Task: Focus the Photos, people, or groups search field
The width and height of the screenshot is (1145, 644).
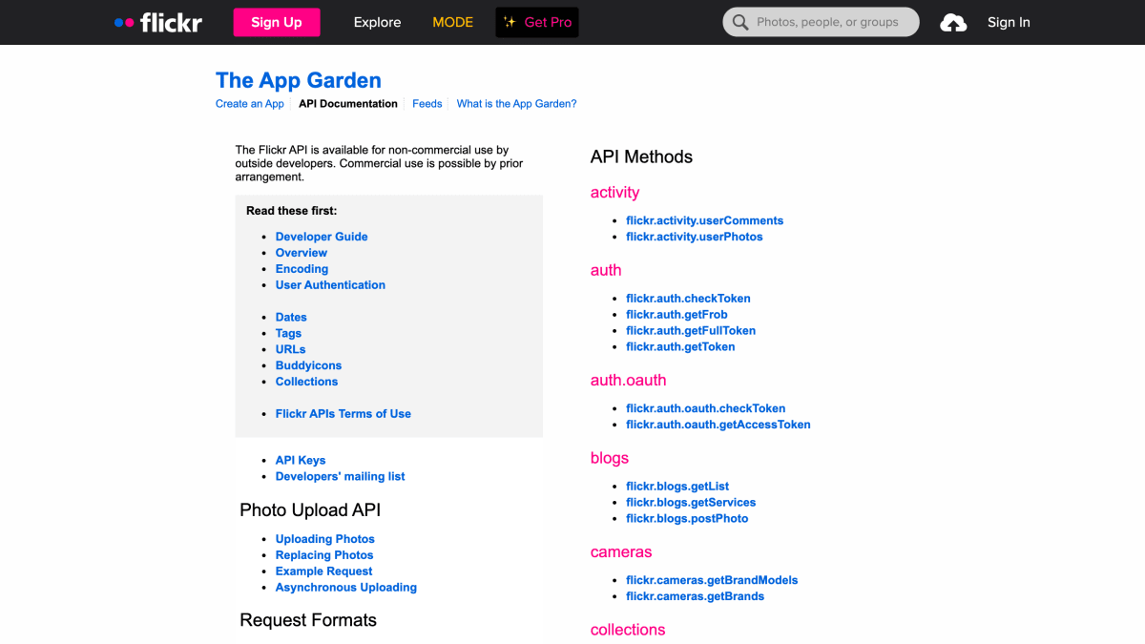Action: (822, 22)
